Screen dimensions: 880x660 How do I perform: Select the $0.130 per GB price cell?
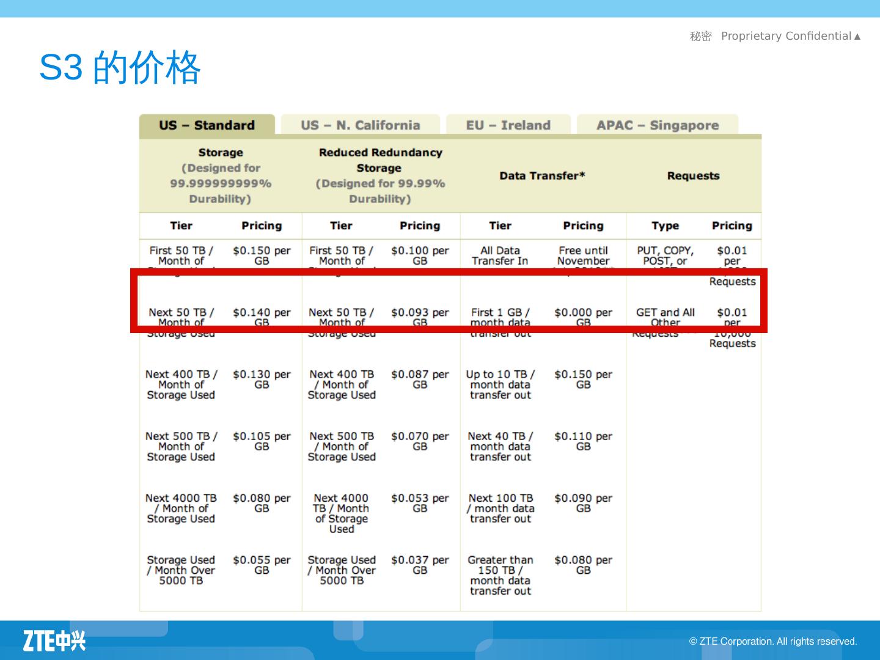tap(262, 380)
